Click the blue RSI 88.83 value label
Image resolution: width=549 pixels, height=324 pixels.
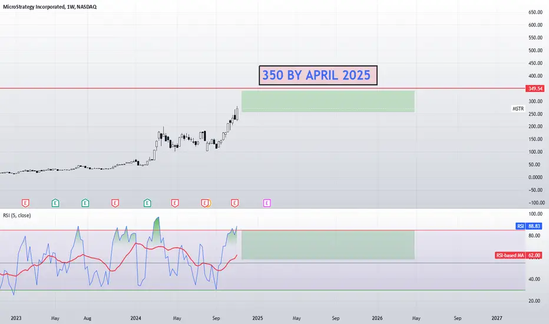529,226
